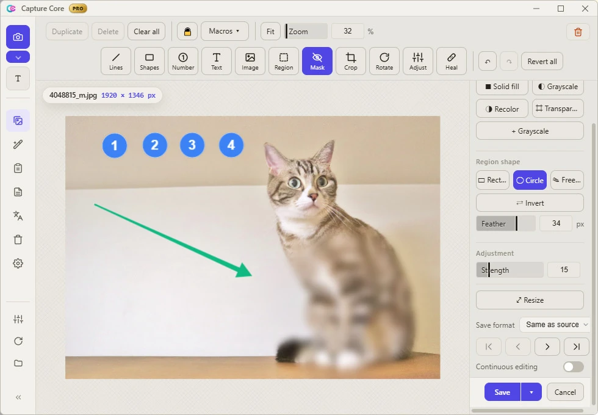The image size is (598, 415).
Task: Open the folder icon in lower sidebar
Action: click(18, 363)
